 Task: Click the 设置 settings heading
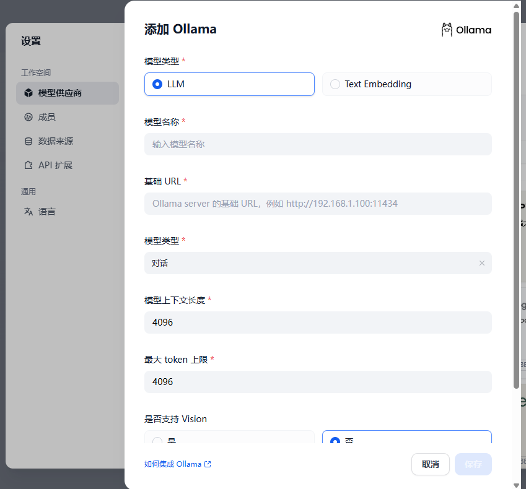click(31, 41)
